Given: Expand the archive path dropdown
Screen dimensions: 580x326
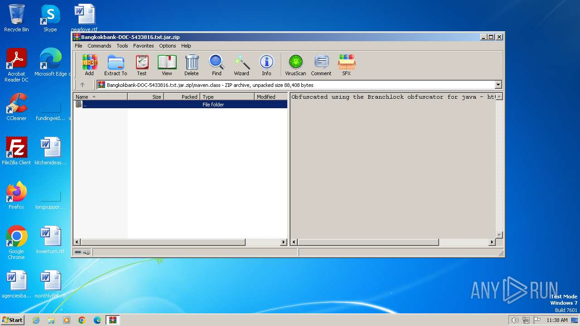Looking at the screenshot, I should [498, 85].
